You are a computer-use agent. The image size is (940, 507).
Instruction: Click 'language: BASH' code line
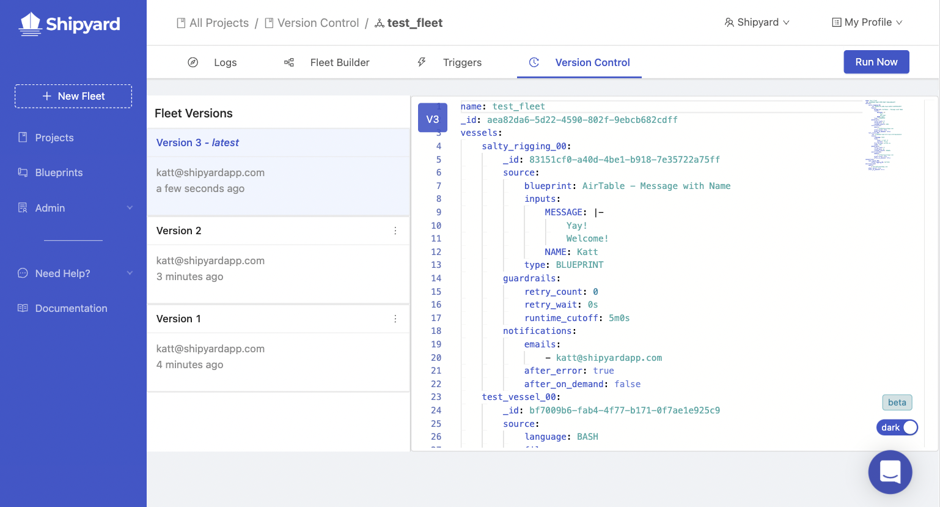561,437
